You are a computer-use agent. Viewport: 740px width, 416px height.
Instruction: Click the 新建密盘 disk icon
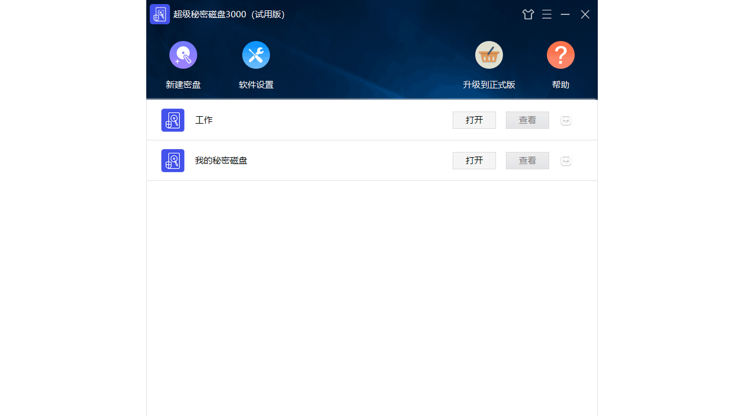183,55
